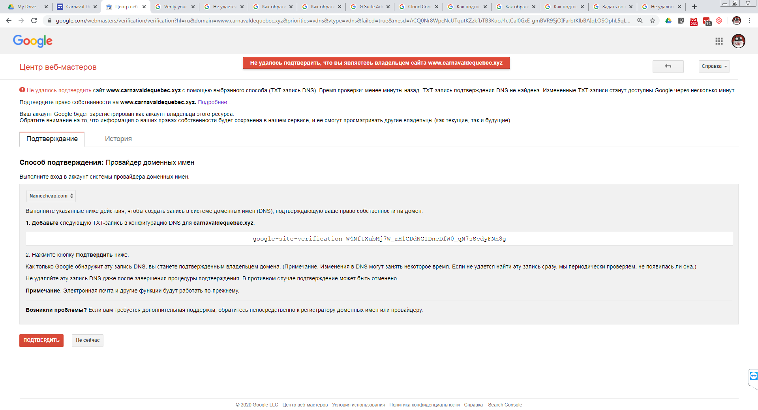
Task: Dismiss the red verification failed banner
Action: tap(376, 63)
